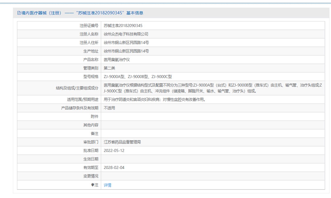Click approval date 2022-05-12
This screenshot has height=198, width=331.
[x=114, y=150]
